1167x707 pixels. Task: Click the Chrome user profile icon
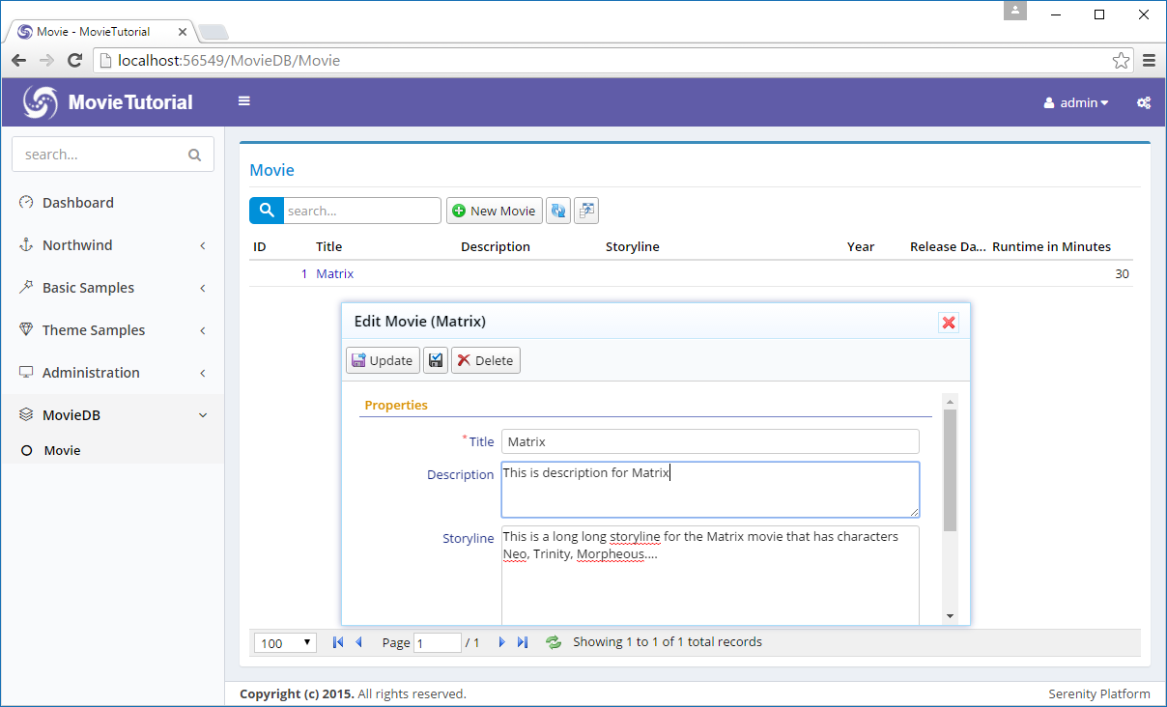[1014, 11]
